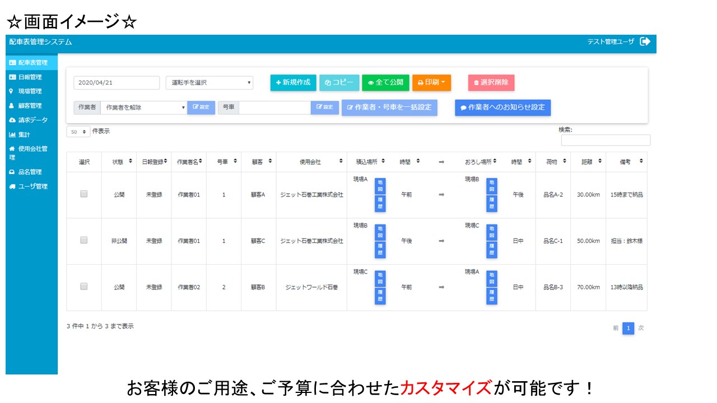Expand the orange 印刷 dropdown button
The image size is (717, 403).
pos(431,82)
